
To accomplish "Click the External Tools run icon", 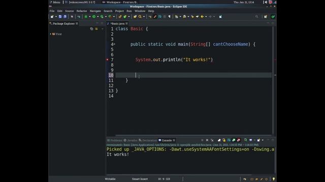I will [x=110, y=17].
